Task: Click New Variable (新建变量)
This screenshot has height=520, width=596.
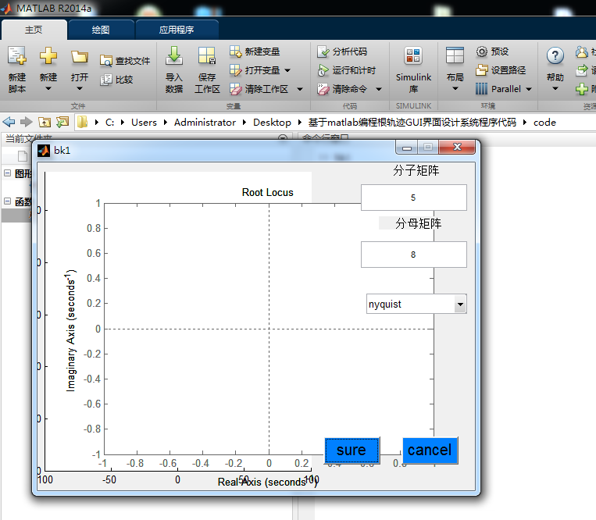Action: coord(255,52)
